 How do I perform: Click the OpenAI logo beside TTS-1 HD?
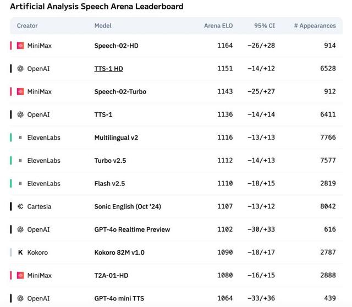20,69
